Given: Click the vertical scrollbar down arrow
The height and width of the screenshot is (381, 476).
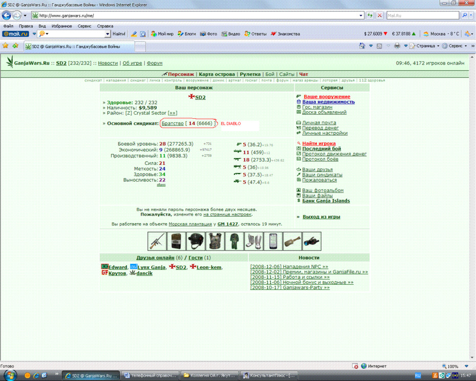Looking at the screenshot, I should pyautogui.click(x=472, y=357).
